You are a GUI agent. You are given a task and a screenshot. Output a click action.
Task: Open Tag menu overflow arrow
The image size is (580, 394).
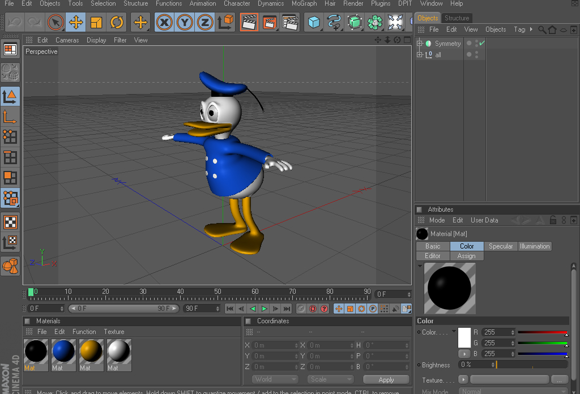click(531, 29)
